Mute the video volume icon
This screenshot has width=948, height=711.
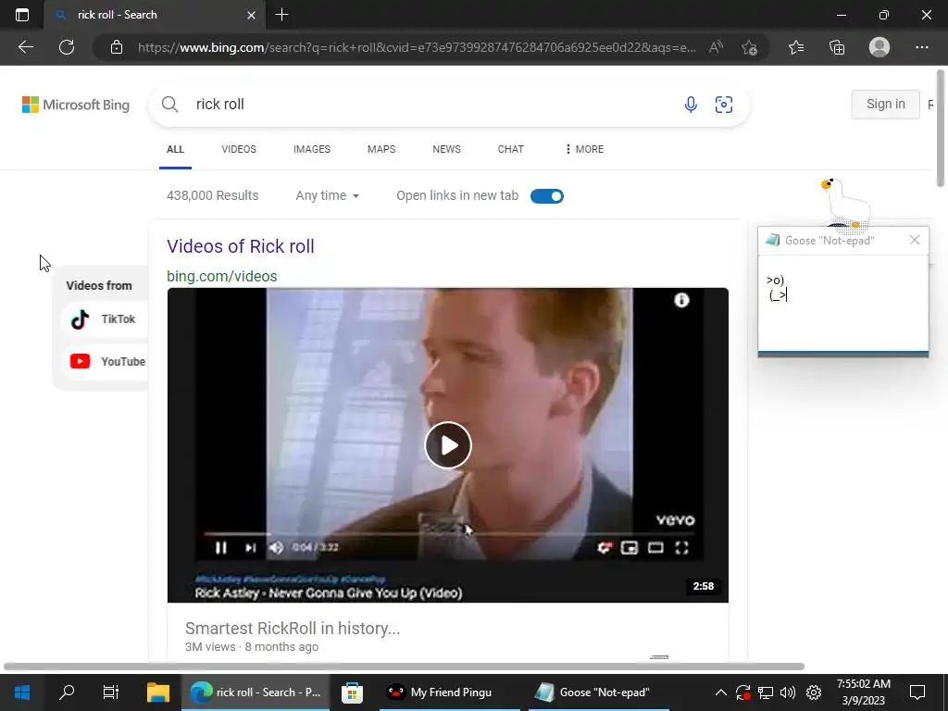pyautogui.click(x=276, y=548)
